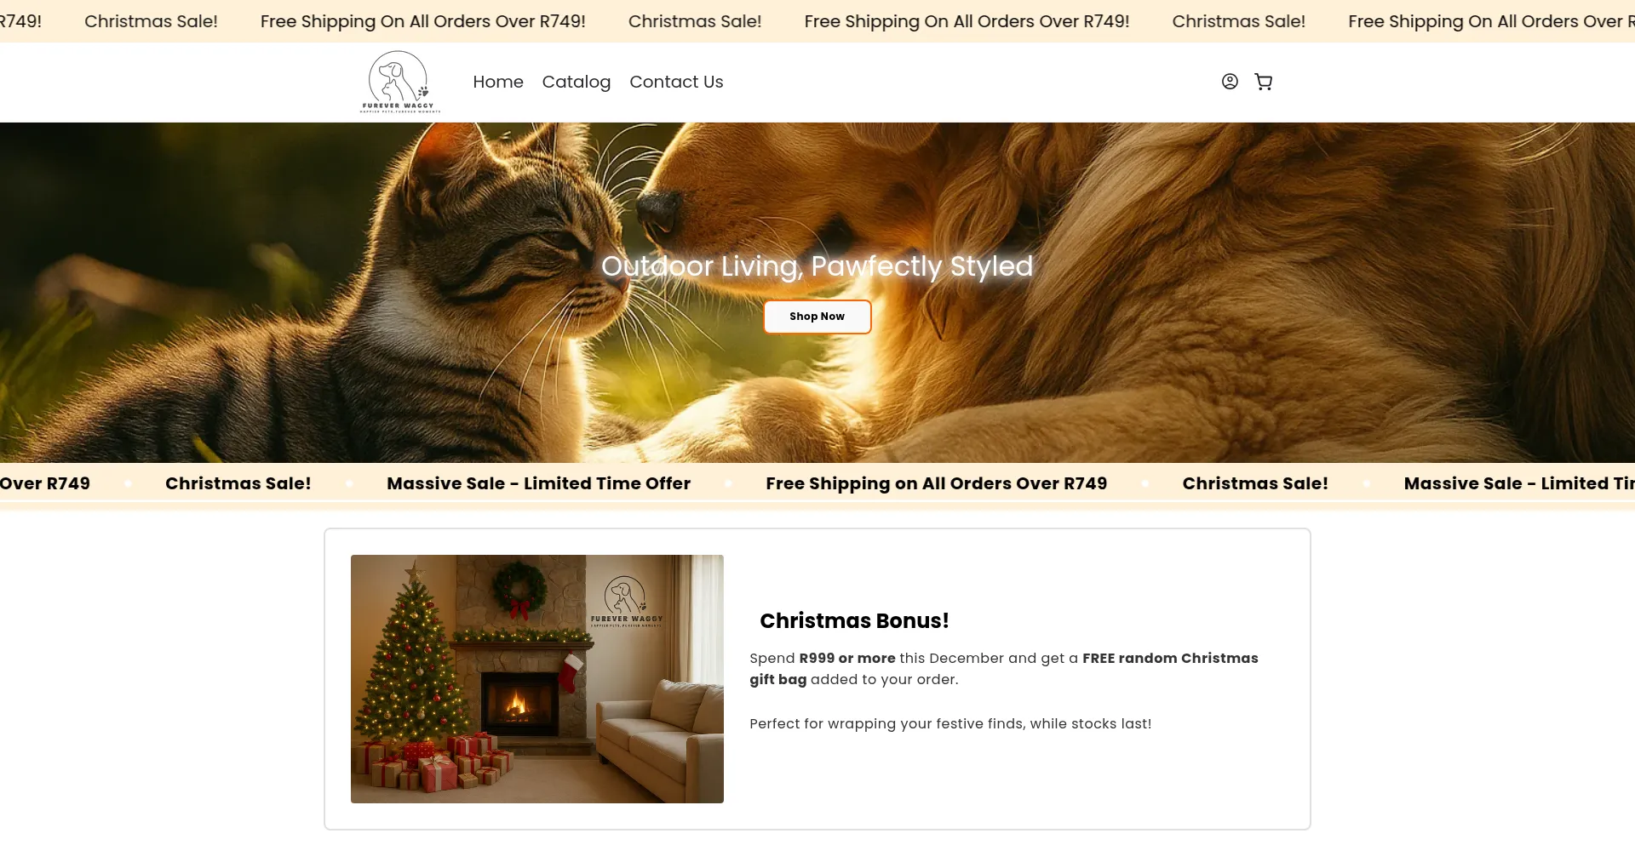Open the shopping cart icon
This screenshot has height=845, width=1635.
pos(1264,82)
